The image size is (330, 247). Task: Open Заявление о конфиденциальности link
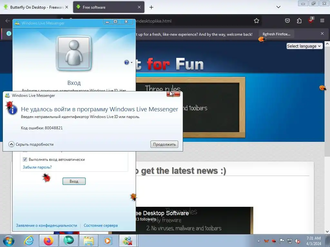point(46,225)
